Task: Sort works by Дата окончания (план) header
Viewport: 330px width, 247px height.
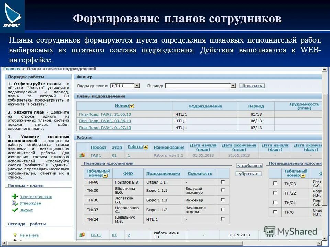Action: coord(239,147)
